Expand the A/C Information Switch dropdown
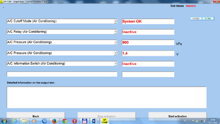 tap(115, 64)
